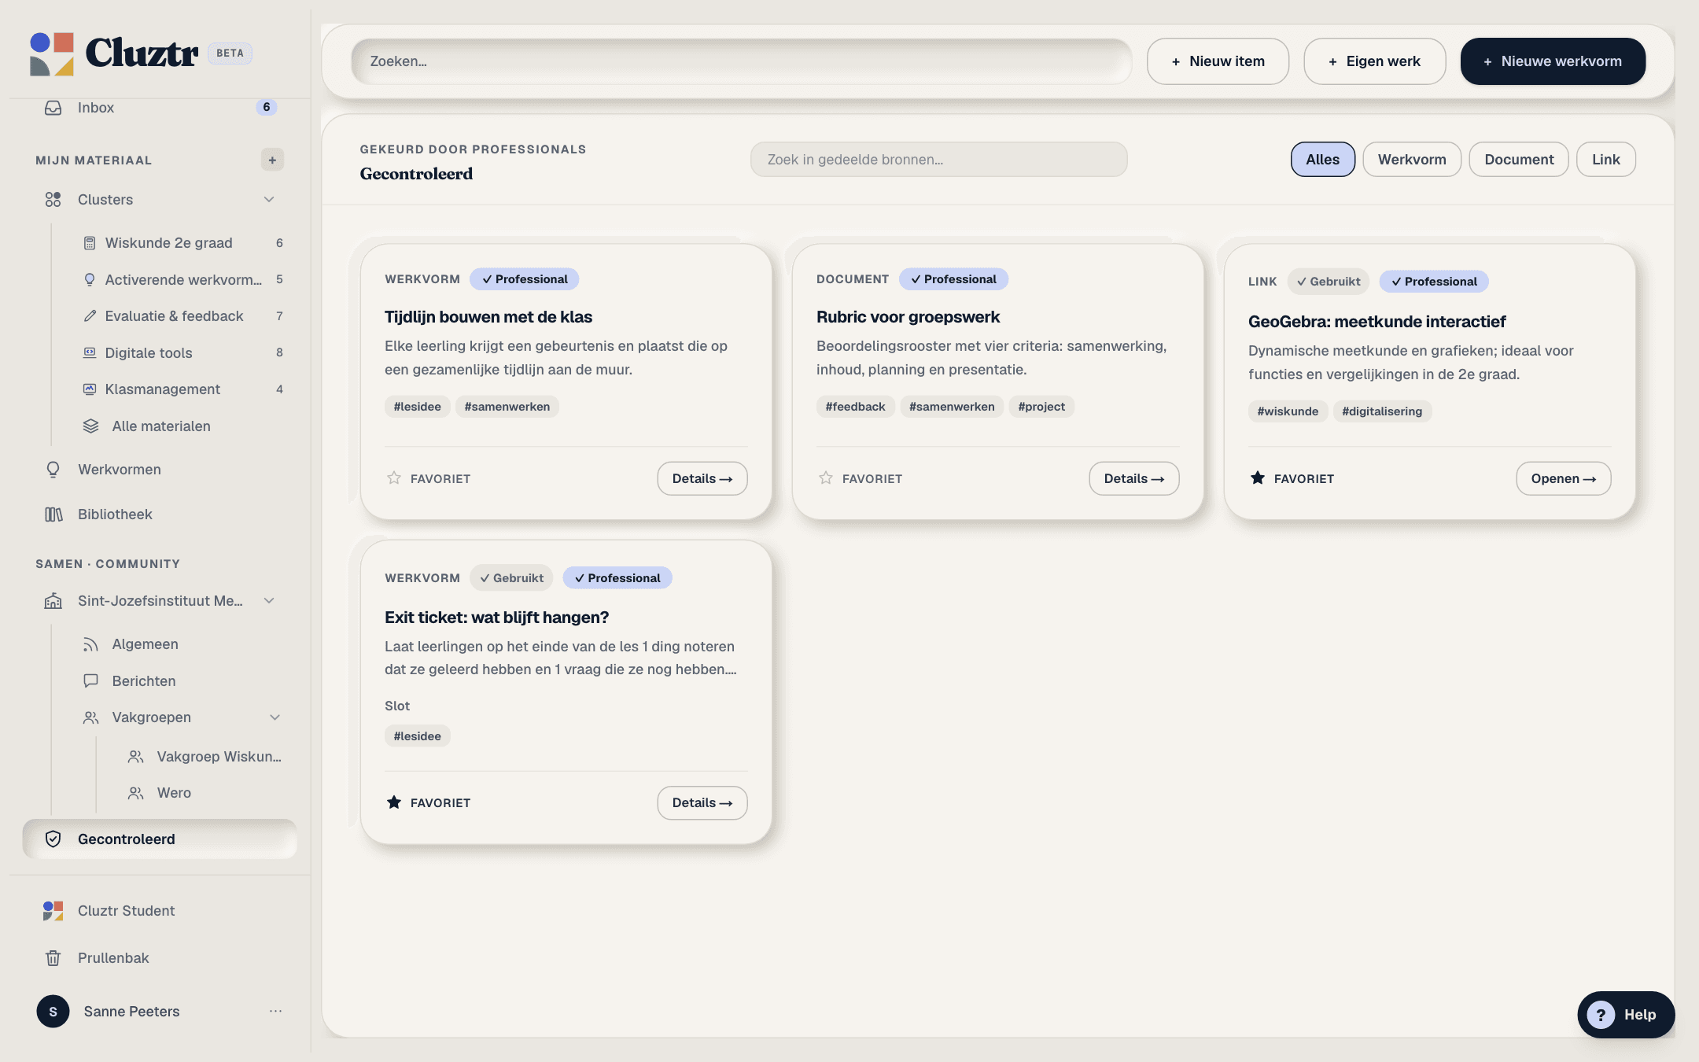Click the pencil icon for Evaluatie & feedback
This screenshot has width=1699, height=1062.
(90, 316)
